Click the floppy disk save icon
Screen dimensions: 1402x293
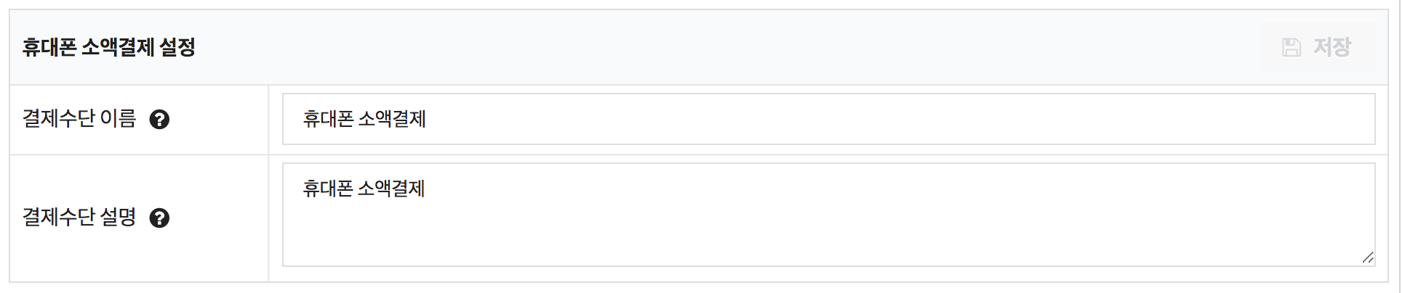1291,48
